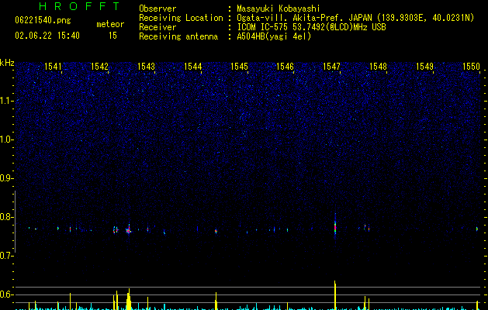Click the 0.8 kHz axis label

[6, 217]
